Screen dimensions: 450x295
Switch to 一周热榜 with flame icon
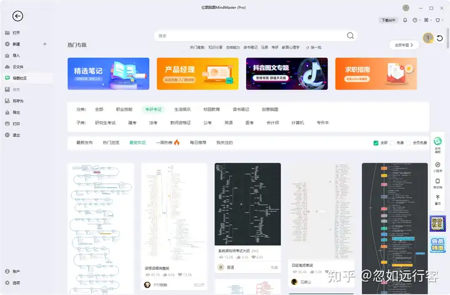pos(168,142)
